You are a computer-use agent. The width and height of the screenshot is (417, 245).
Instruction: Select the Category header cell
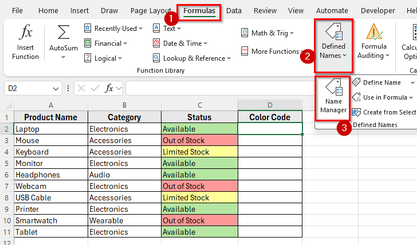[x=124, y=117]
